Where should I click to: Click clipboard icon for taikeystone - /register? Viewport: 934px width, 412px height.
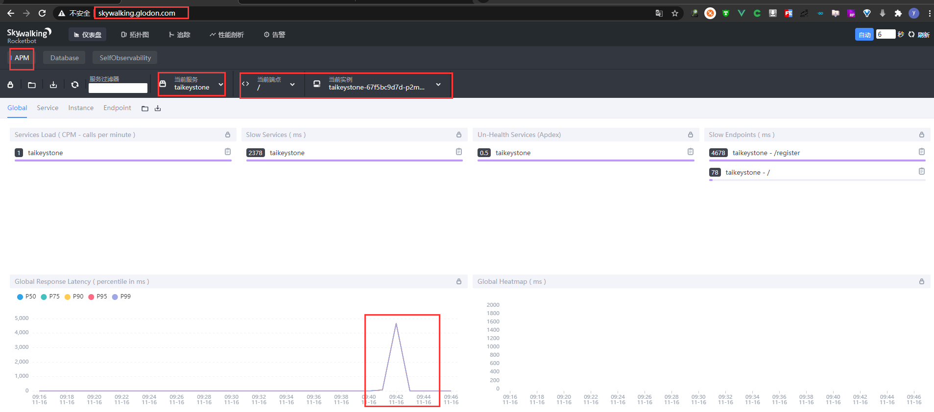pyautogui.click(x=921, y=152)
